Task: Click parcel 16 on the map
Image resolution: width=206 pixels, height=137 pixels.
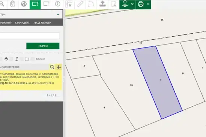Action: coord(131,85)
